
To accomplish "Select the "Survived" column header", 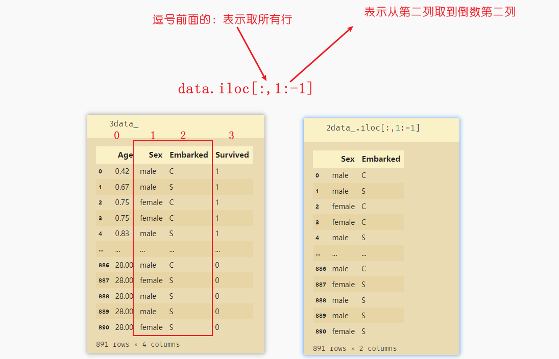I will tap(232, 155).
